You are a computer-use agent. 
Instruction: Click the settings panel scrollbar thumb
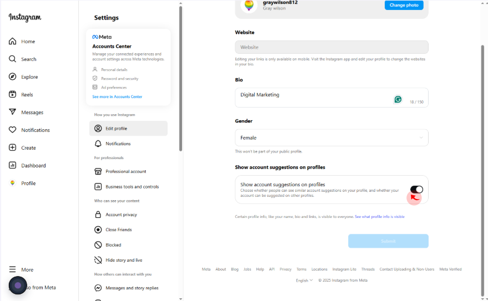(180, 79)
